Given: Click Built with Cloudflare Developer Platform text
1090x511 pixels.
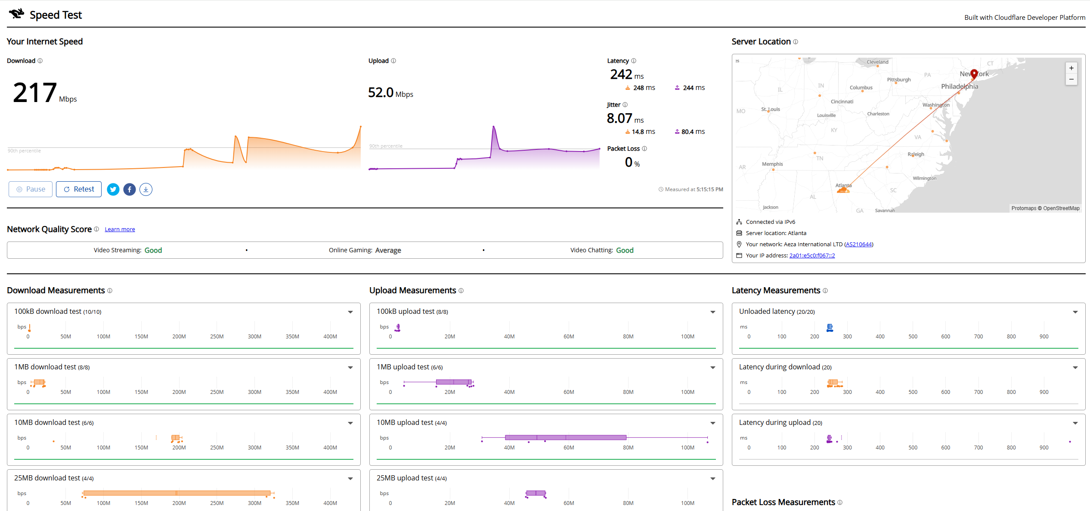Looking at the screenshot, I should point(1025,18).
